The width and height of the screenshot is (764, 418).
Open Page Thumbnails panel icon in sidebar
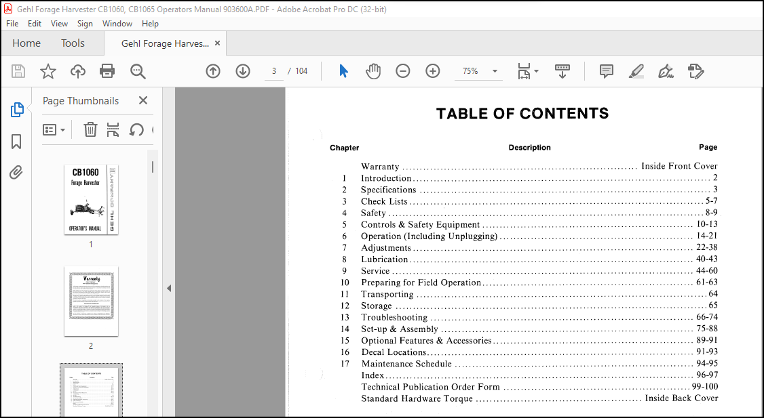(x=17, y=110)
